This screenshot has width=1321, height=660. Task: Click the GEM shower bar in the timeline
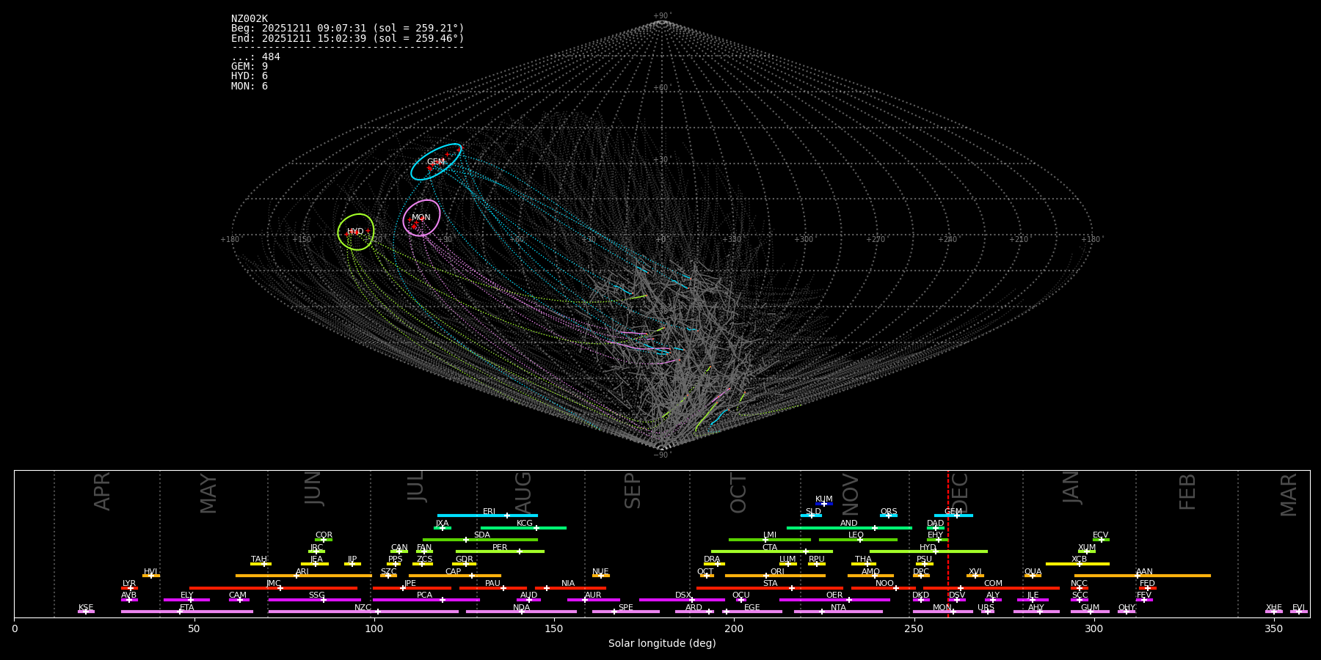coord(953,516)
